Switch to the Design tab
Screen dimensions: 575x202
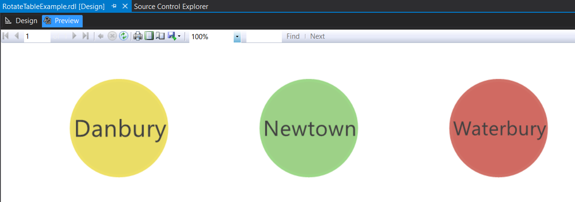pyautogui.click(x=21, y=21)
